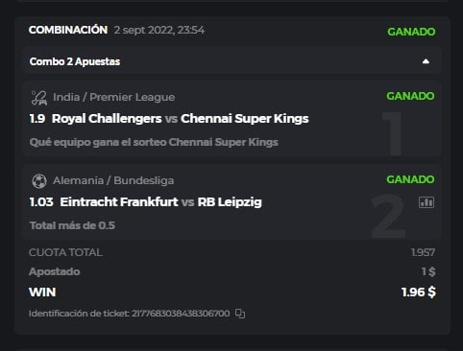This screenshot has height=351, width=463.
Task: Click GANADO status on the Bundesliga bet
Action: 410,179
